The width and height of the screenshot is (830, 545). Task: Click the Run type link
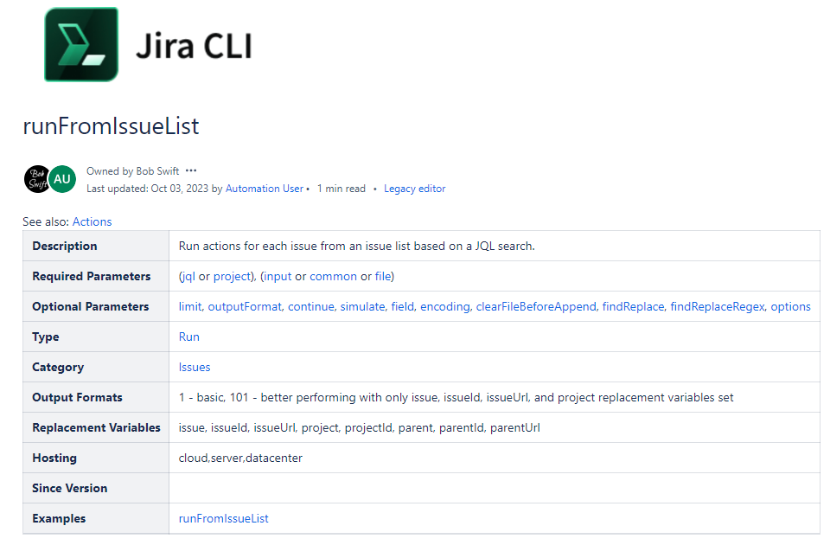(189, 337)
